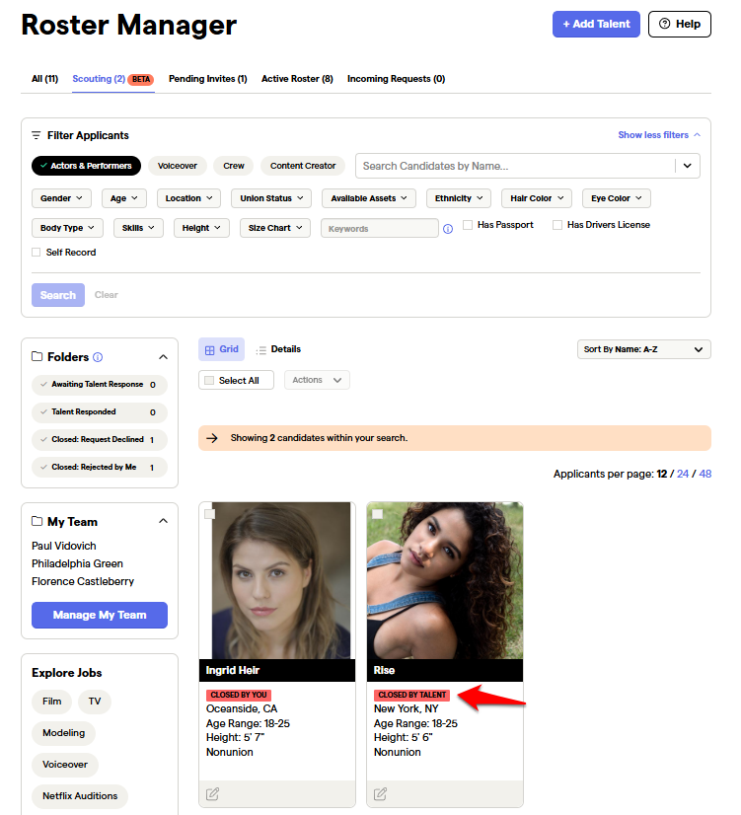Screen dimensions: 741x815
Task: Enable the Has Passport checkbox
Action: (x=468, y=225)
